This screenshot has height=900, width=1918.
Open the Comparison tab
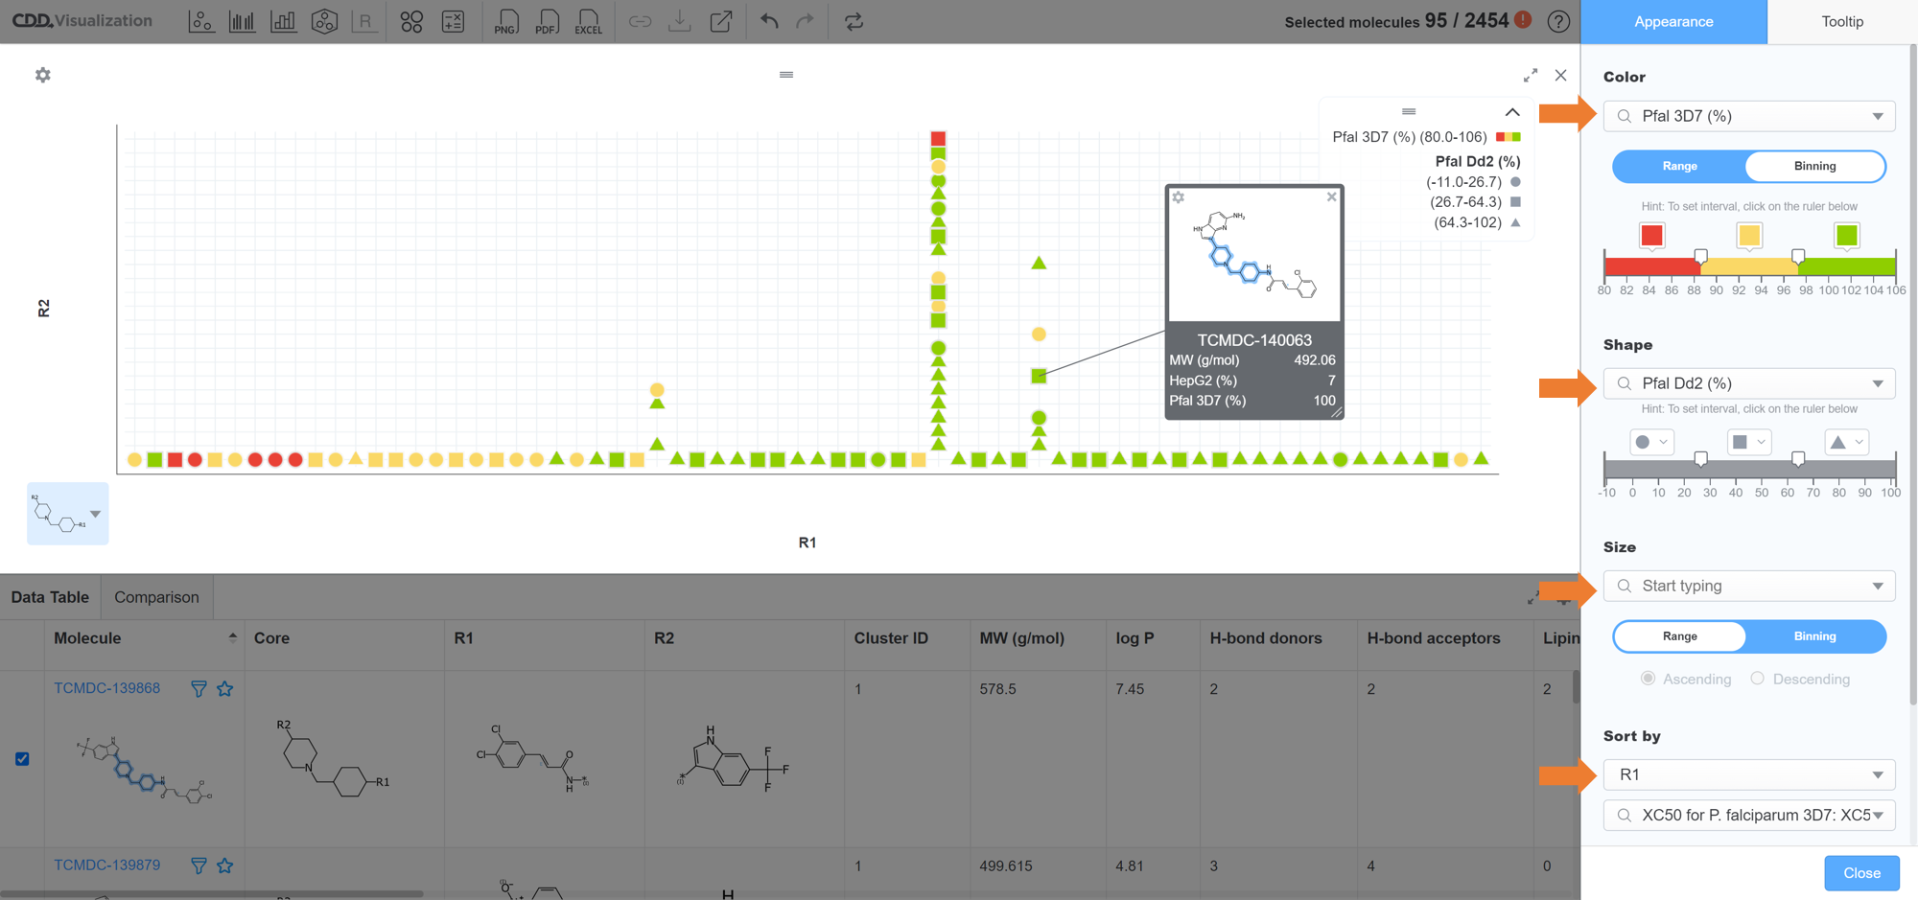[156, 597]
